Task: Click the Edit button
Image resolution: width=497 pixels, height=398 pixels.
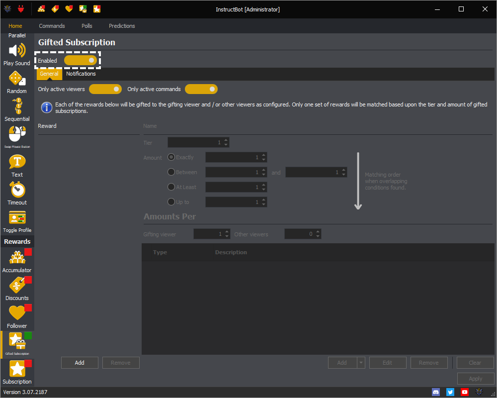Action: coord(388,363)
